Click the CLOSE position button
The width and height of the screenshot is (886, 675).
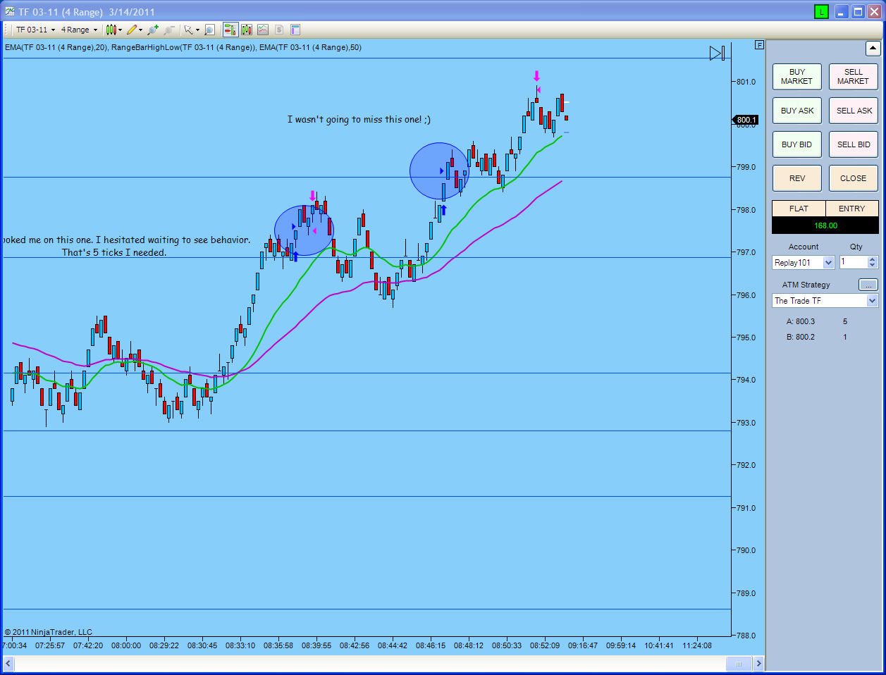pyautogui.click(x=854, y=178)
